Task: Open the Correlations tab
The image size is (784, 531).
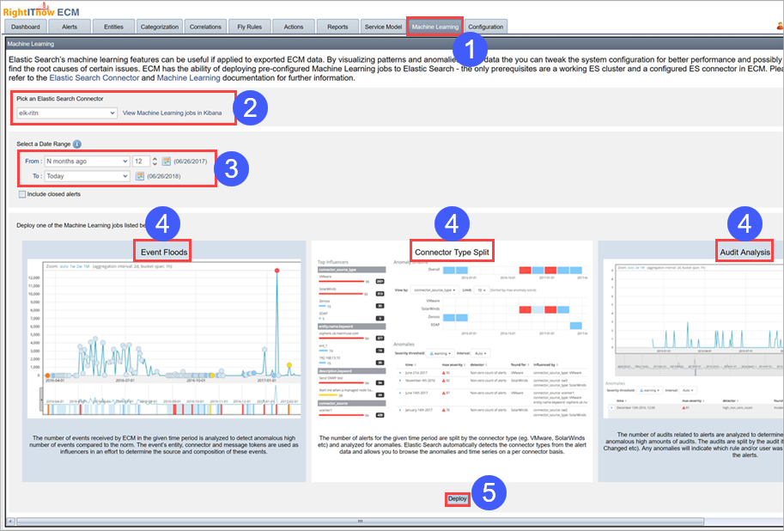Action: (205, 27)
